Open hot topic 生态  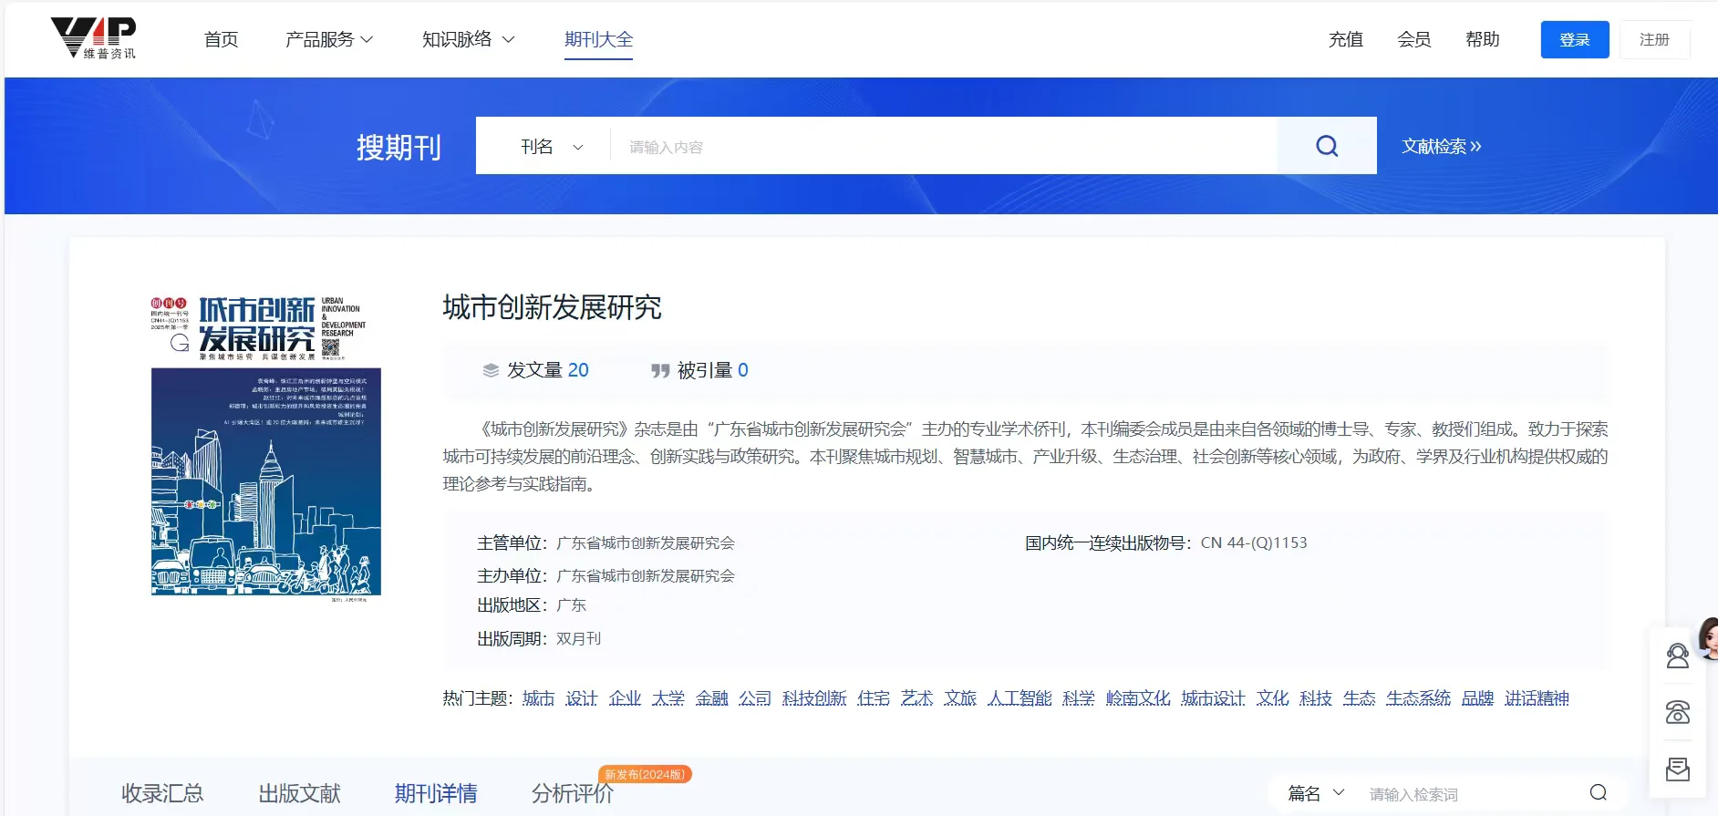(x=1359, y=698)
